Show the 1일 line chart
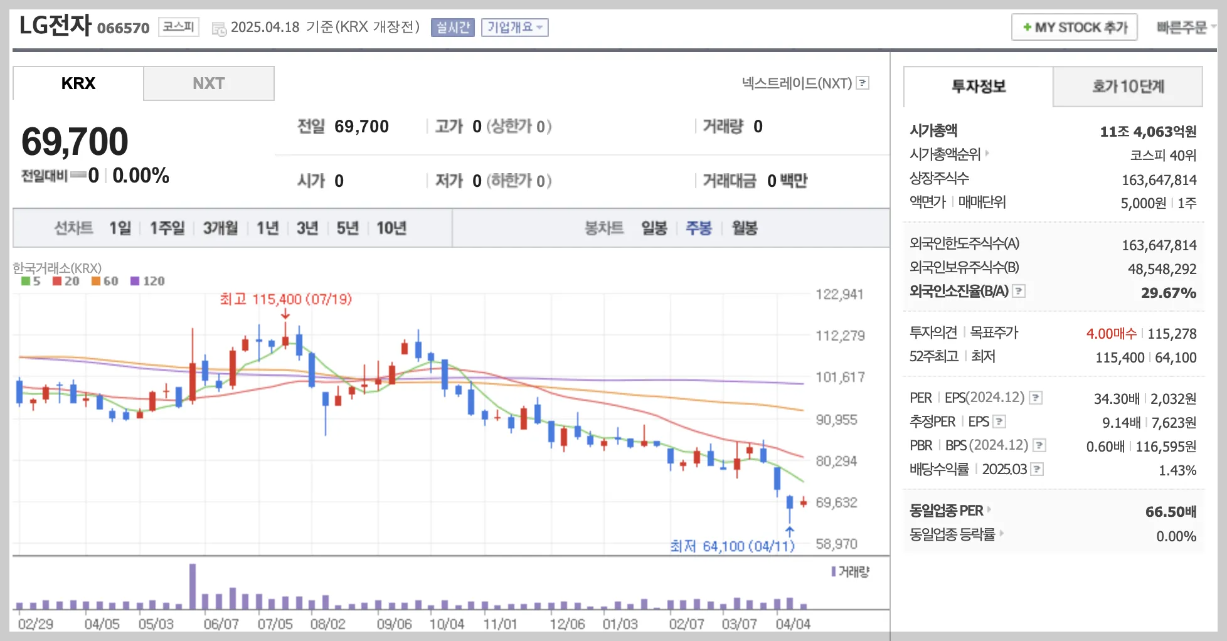Image resolution: width=1227 pixels, height=641 pixels. coord(120,228)
